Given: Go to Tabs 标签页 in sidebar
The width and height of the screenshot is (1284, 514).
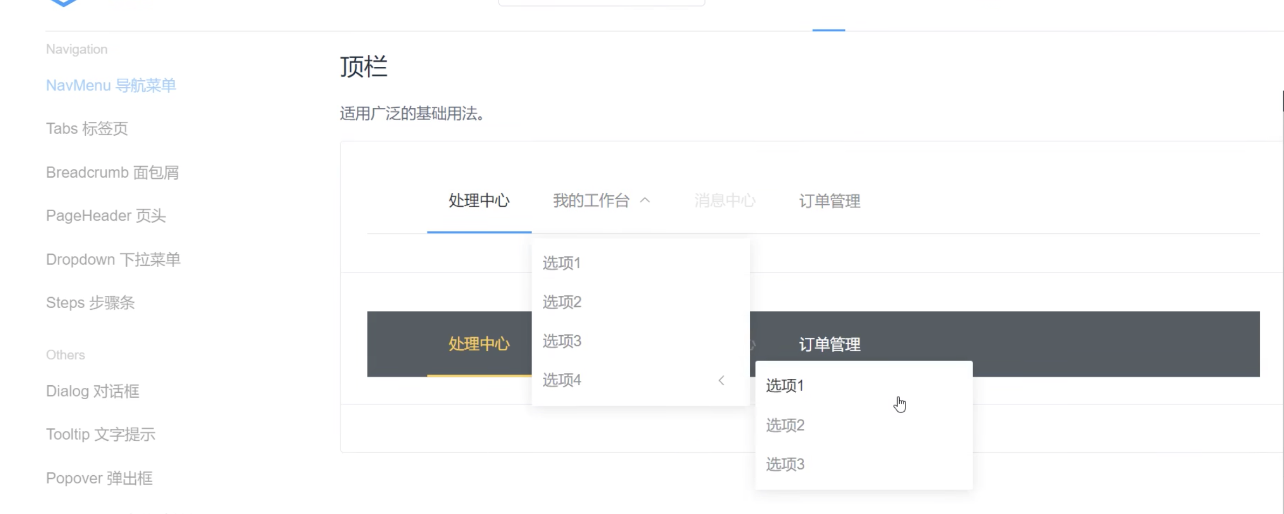Looking at the screenshot, I should pos(87,129).
